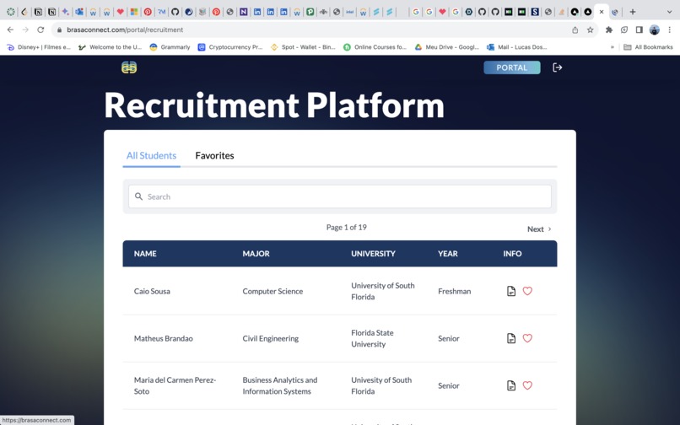Click the PORTAL button

[512, 67]
